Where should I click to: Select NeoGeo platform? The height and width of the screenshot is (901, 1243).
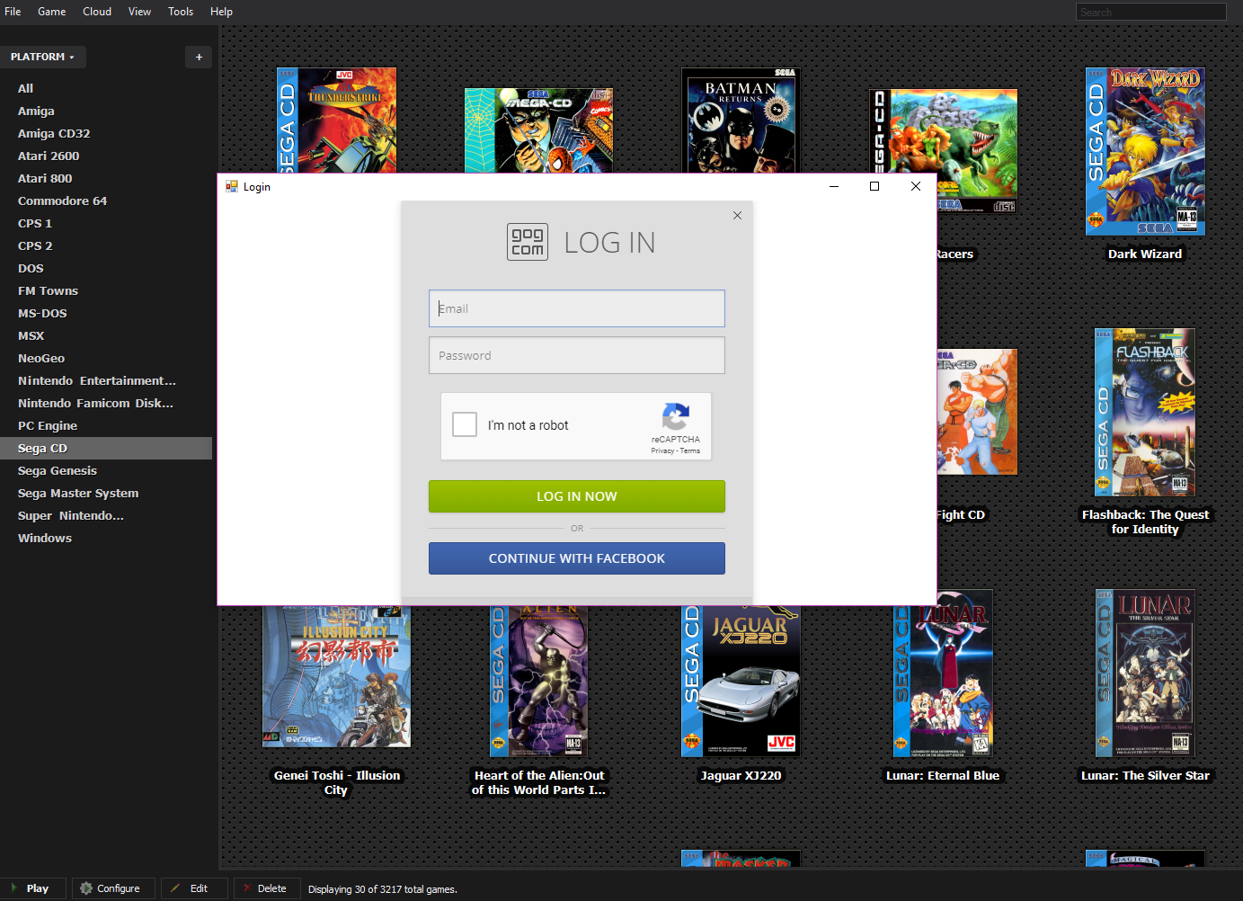click(x=106, y=358)
